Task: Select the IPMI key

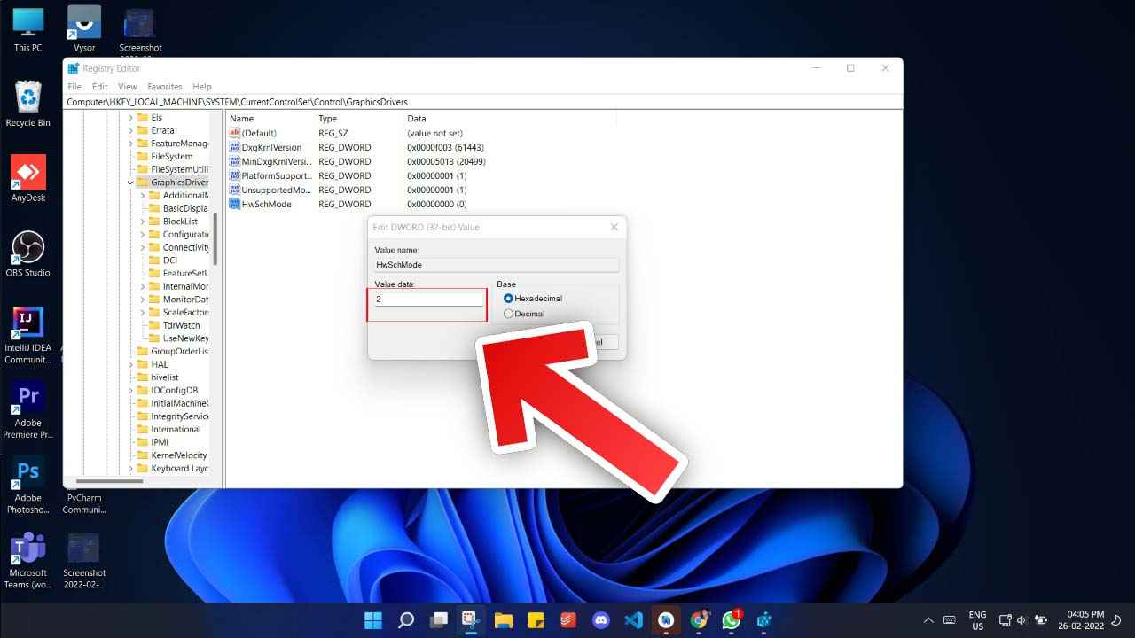Action: (x=153, y=442)
